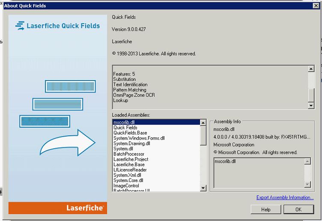Image resolution: width=322 pixels, height=221 pixels.
Task: Click the Laserfiche Quick Fields logo icon
Action: (20, 26)
